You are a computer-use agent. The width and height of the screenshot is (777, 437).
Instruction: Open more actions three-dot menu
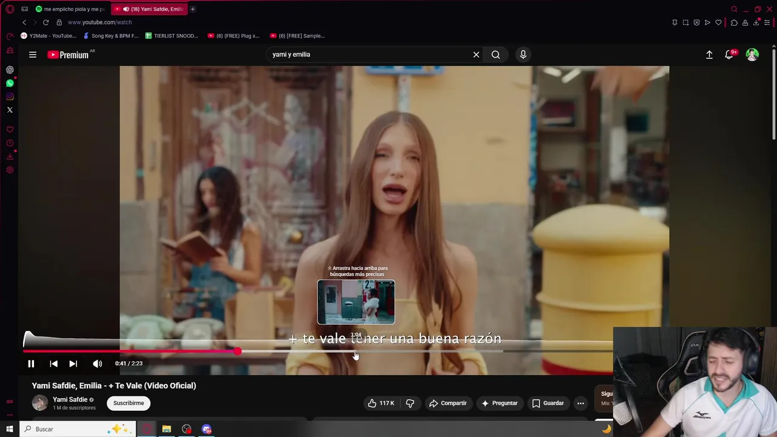click(x=580, y=403)
